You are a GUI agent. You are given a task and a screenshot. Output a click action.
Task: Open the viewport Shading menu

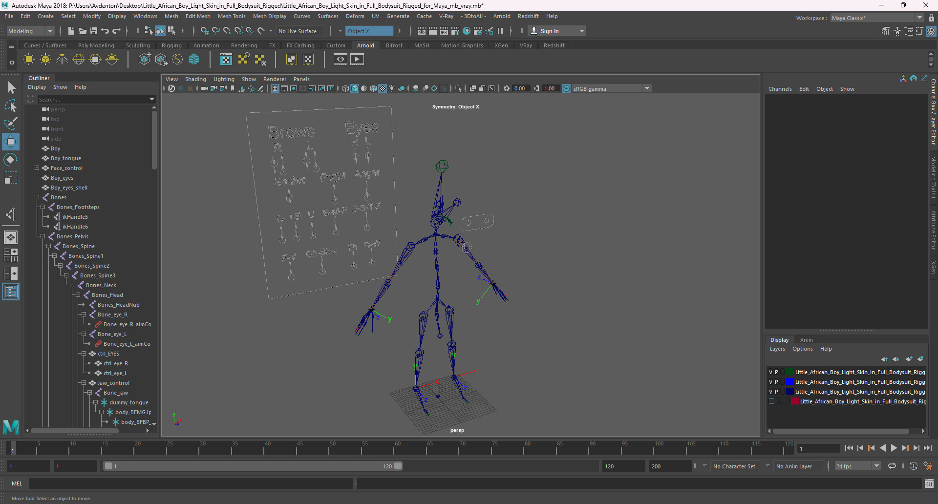[195, 79]
